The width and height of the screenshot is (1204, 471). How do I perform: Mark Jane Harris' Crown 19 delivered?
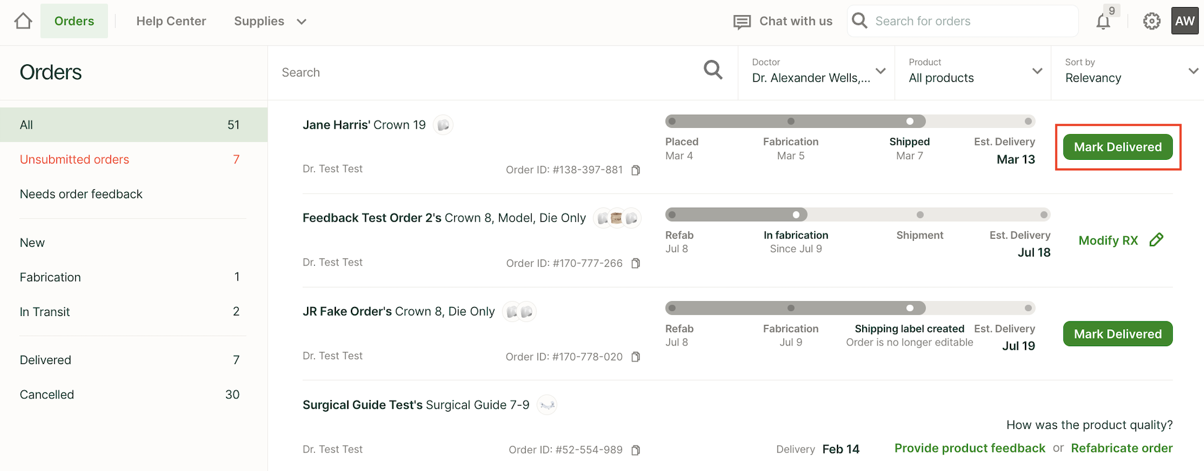(1117, 147)
